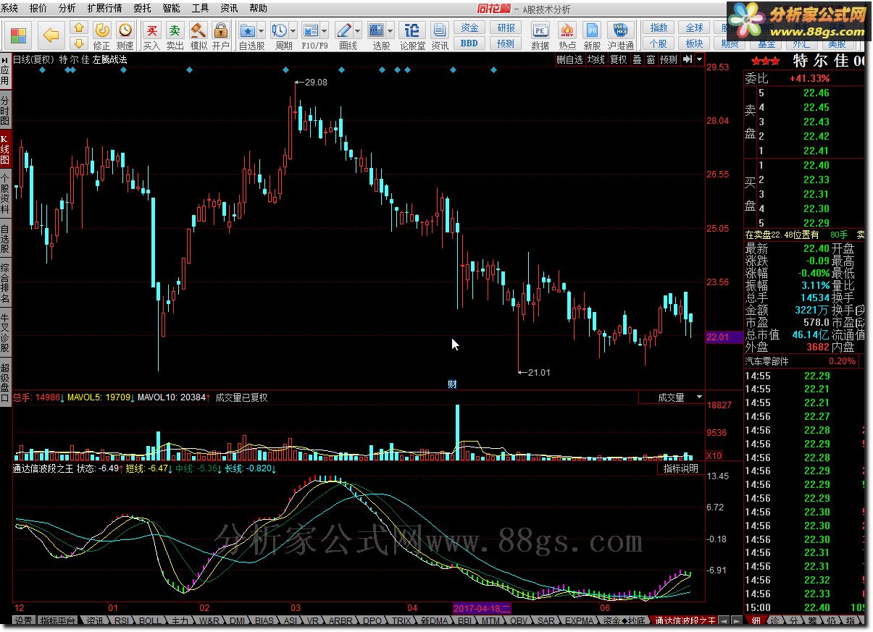Toggle the 窗 window option

point(651,59)
